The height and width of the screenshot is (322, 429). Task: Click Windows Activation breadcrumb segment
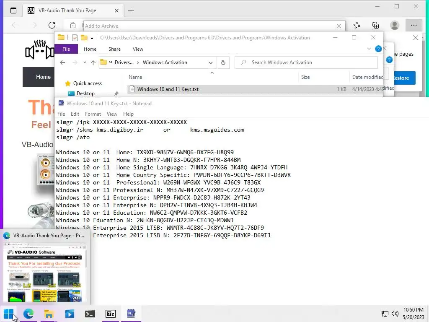pos(165,62)
